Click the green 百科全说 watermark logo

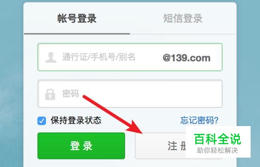pyautogui.click(x=218, y=139)
